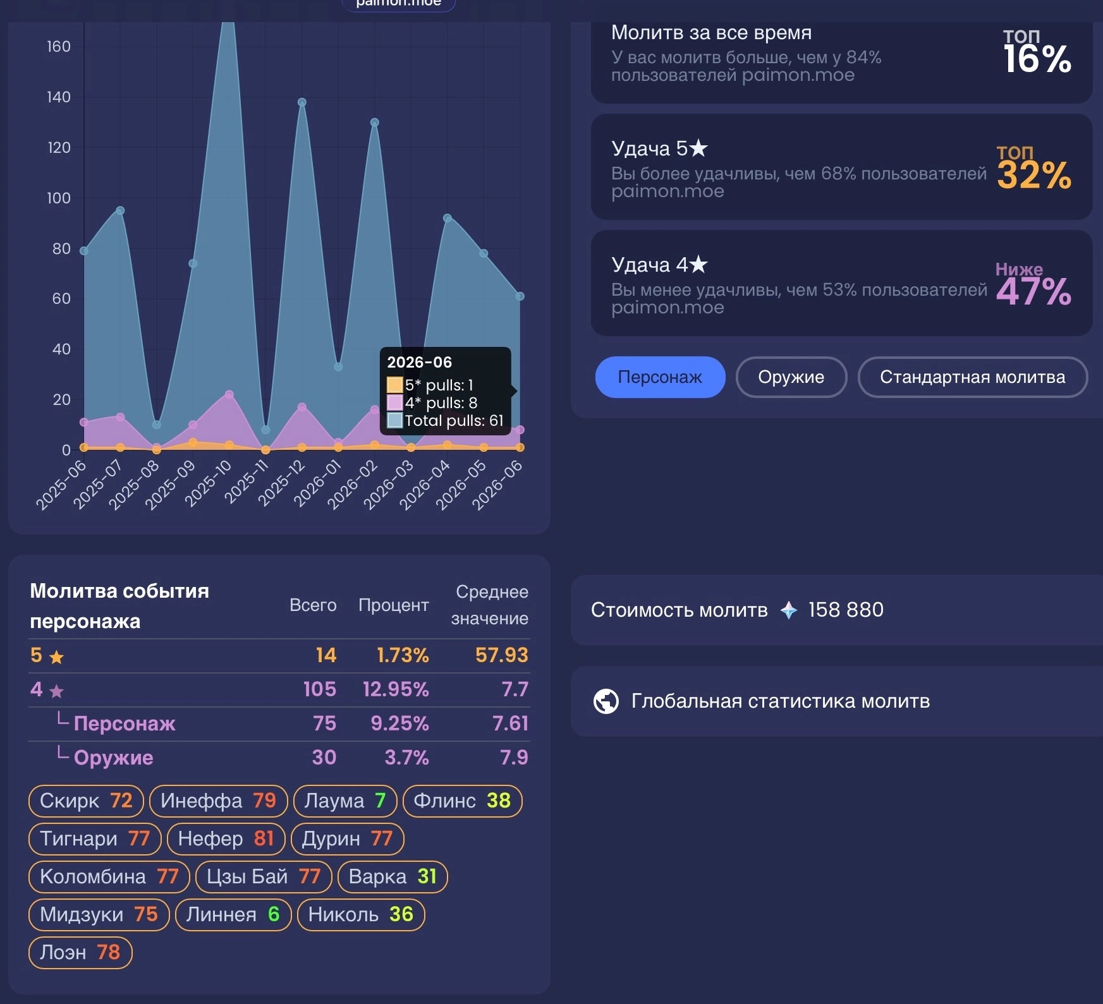Select the Персонаж banner tab
The width and height of the screenshot is (1103, 1004).
(660, 377)
